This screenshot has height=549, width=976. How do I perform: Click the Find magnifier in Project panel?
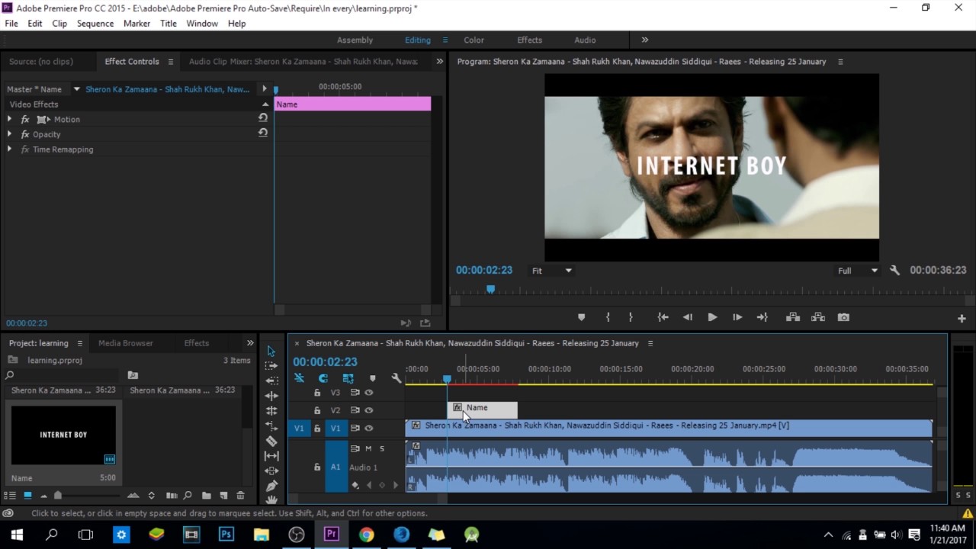pyautogui.click(x=188, y=496)
